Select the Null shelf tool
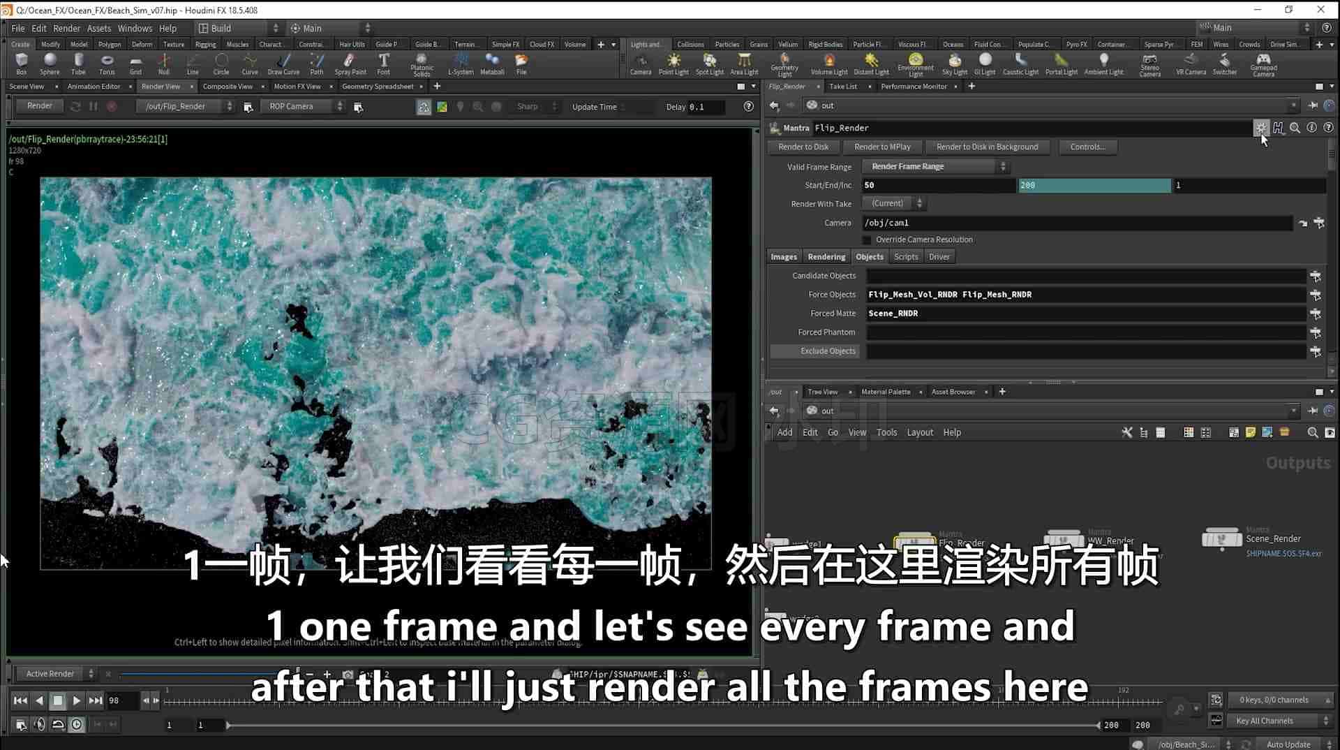 pyautogui.click(x=163, y=64)
